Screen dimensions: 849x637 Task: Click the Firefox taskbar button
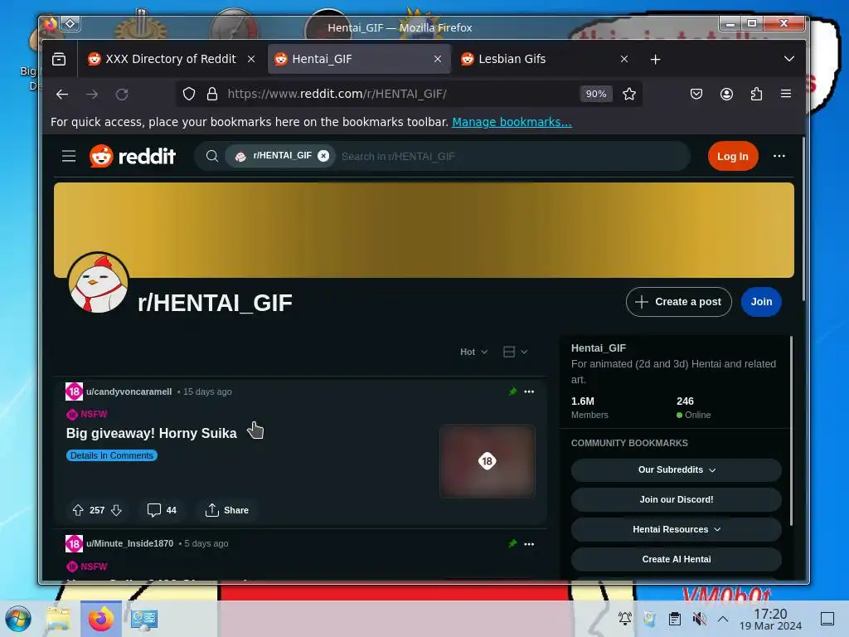tap(101, 619)
